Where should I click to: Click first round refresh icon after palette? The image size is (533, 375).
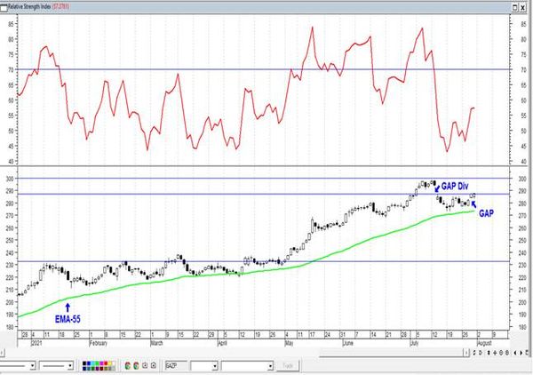127,366
